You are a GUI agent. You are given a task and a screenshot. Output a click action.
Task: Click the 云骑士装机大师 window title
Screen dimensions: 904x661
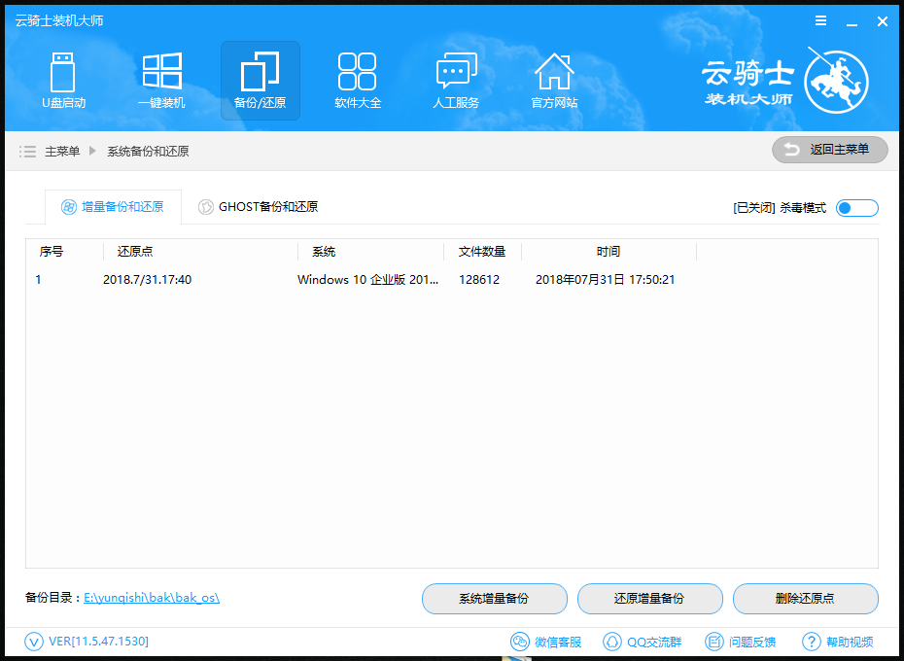(58, 20)
